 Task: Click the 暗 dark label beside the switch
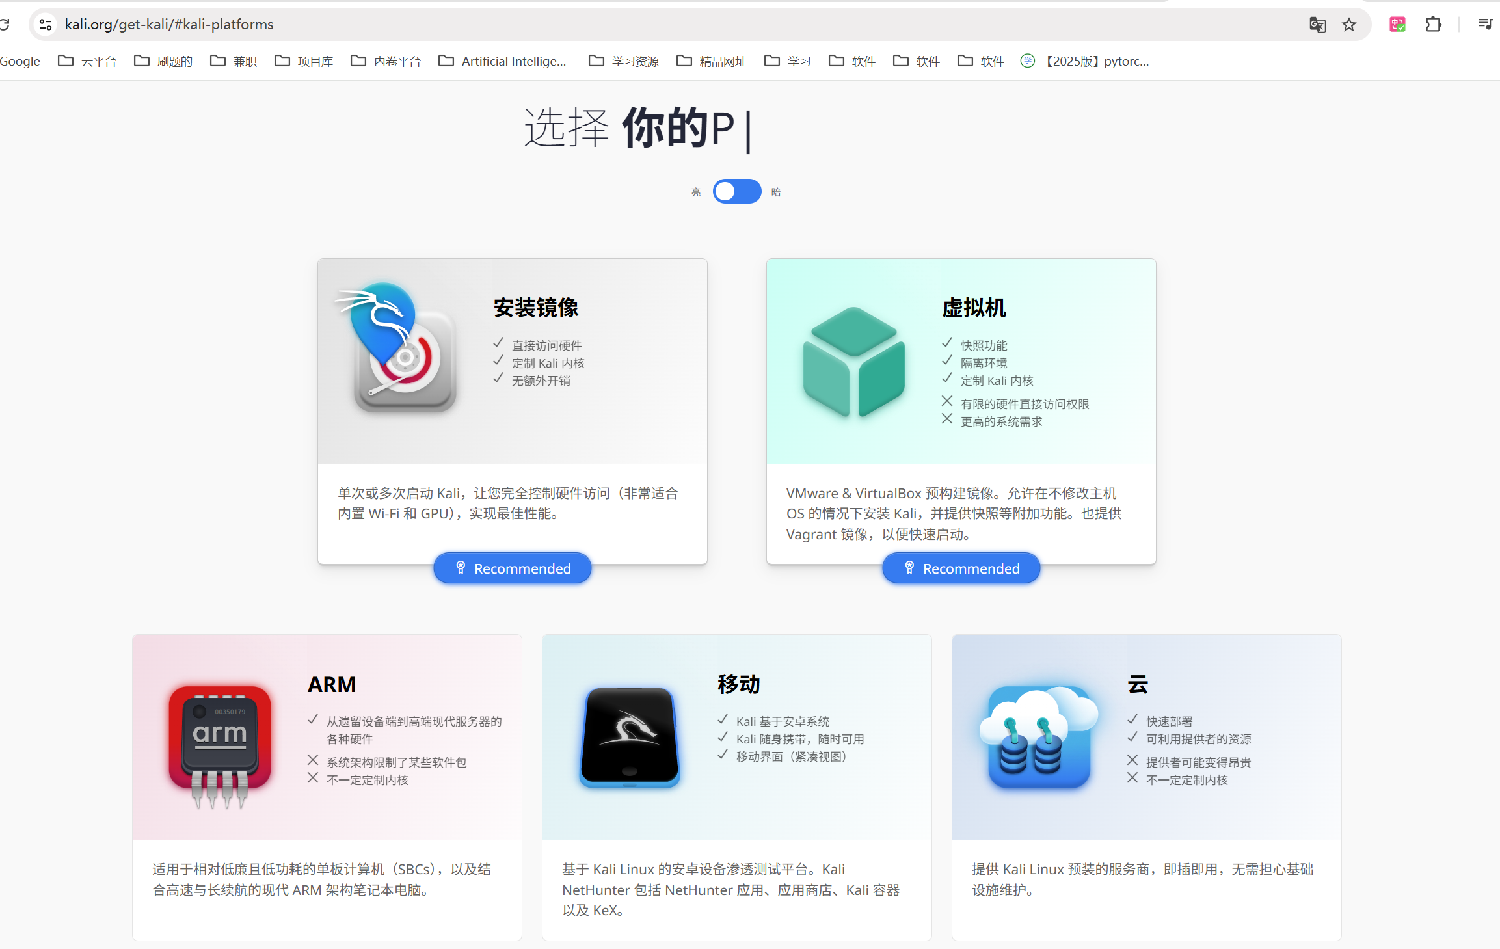[x=776, y=193]
